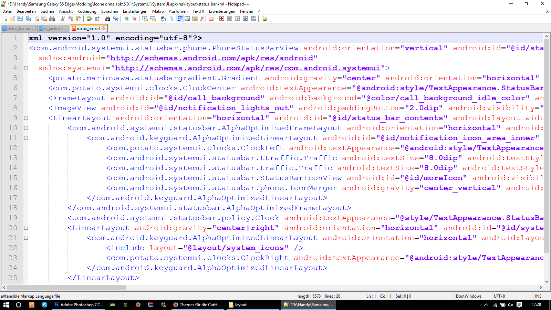Create a new file with toolbar icon
551x310 pixels.
pos(5,19)
